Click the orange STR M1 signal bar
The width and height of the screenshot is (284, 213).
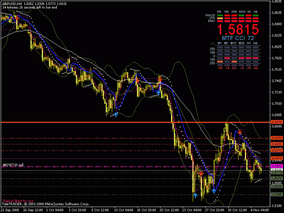pyautogui.click(x=220, y=18)
